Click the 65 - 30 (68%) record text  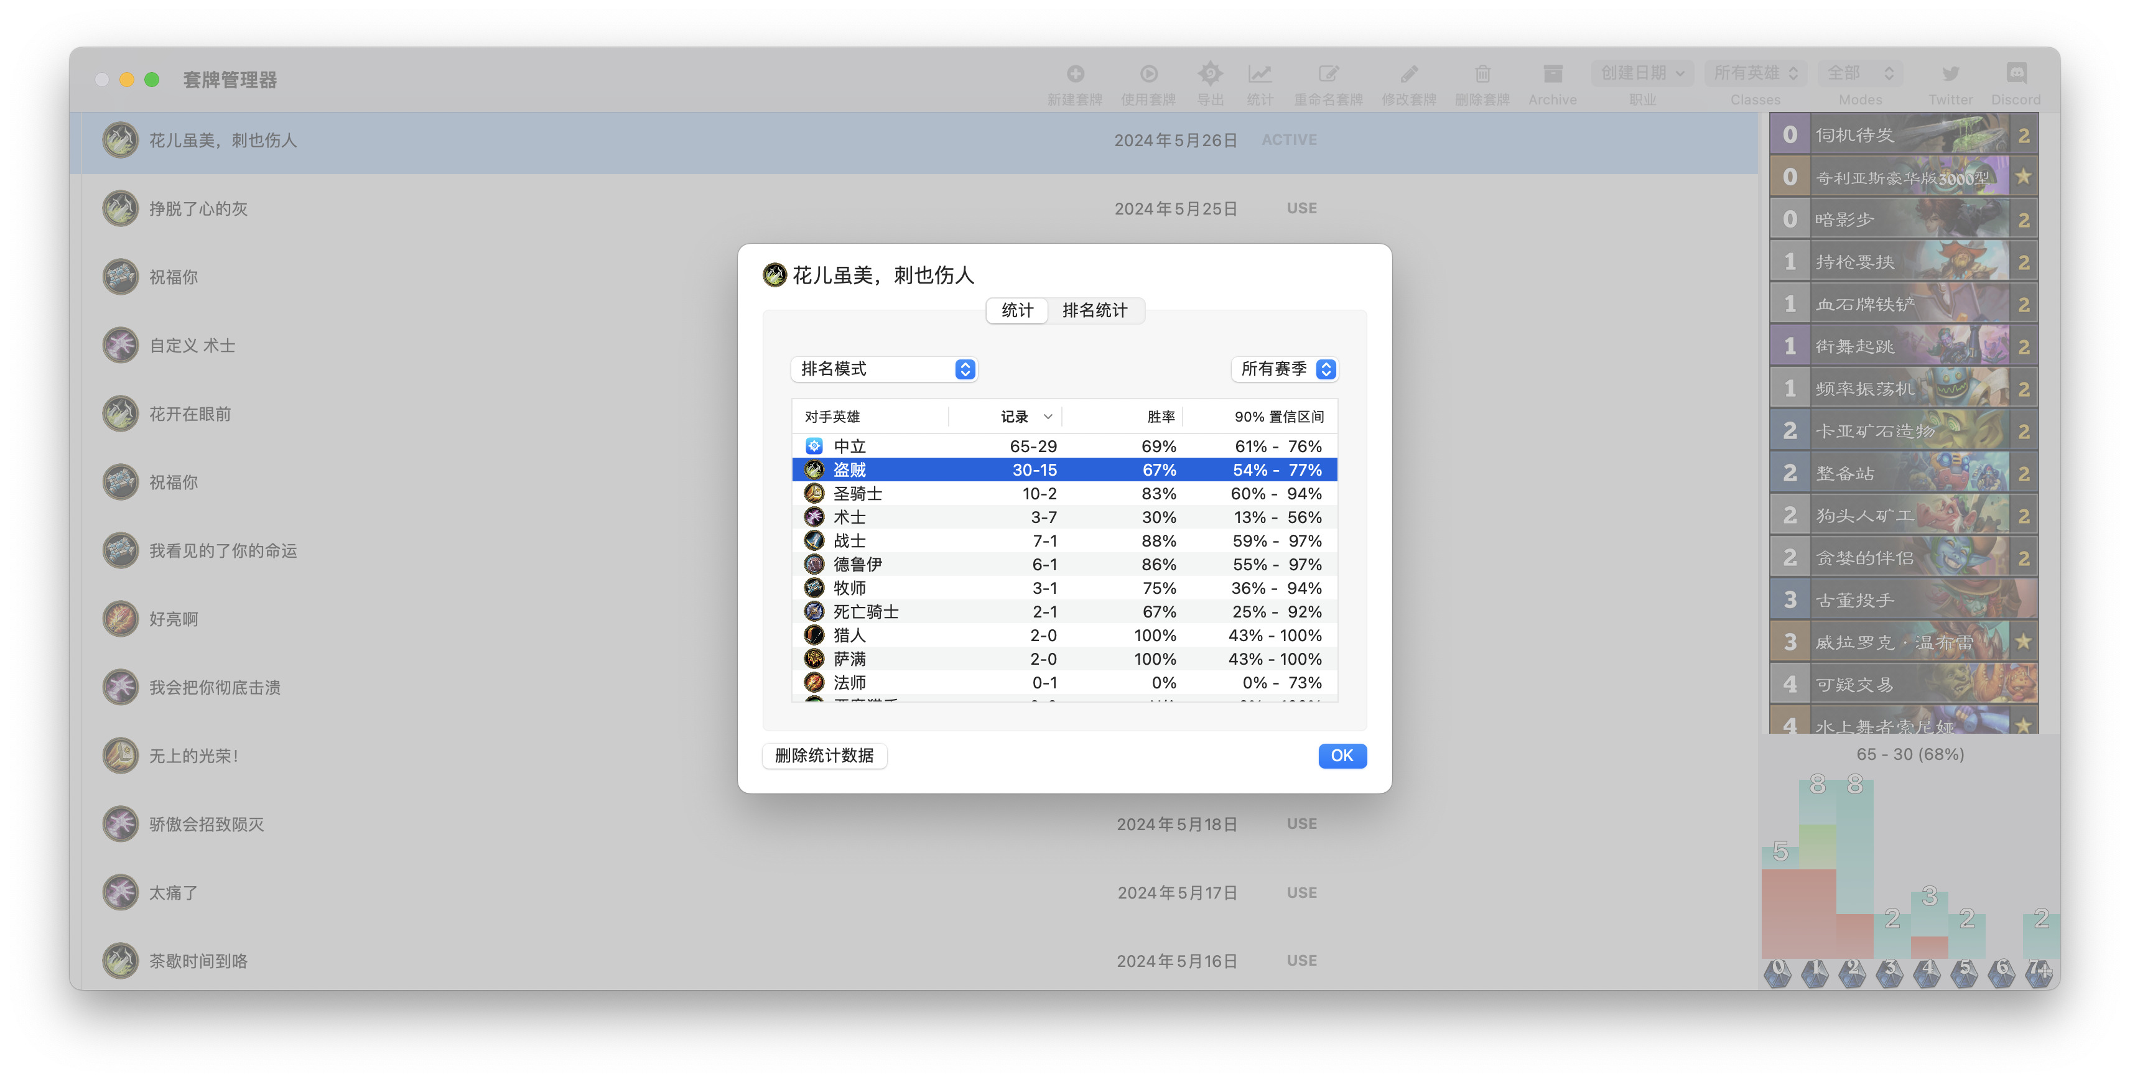coord(1910,755)
